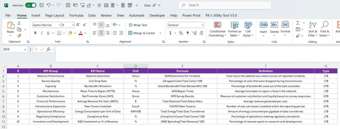Switch to the Formulas tab

[x=76, y=15]
